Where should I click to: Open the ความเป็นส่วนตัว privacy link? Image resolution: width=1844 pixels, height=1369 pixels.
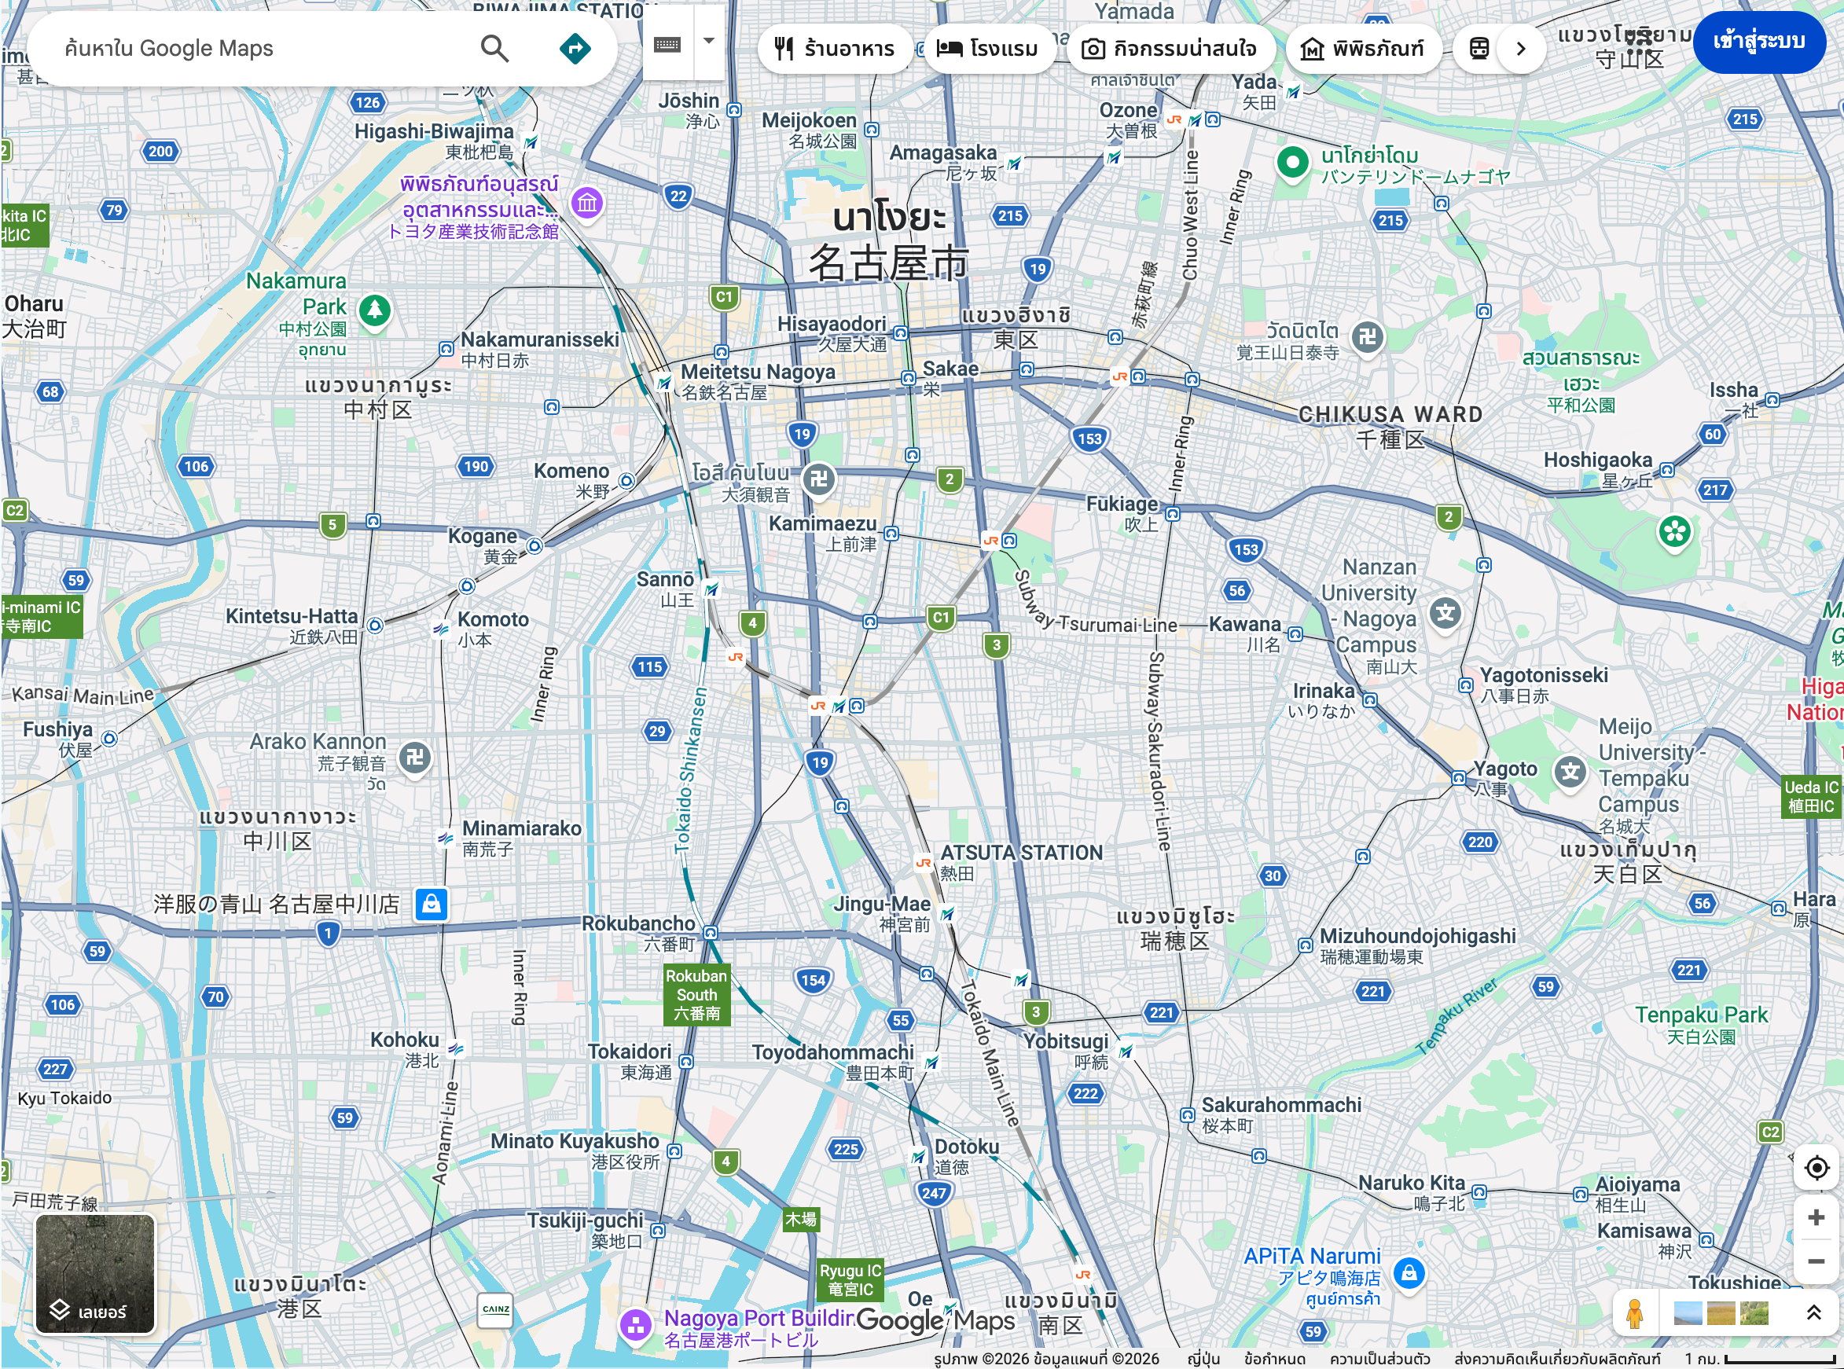(1379, 1359)
